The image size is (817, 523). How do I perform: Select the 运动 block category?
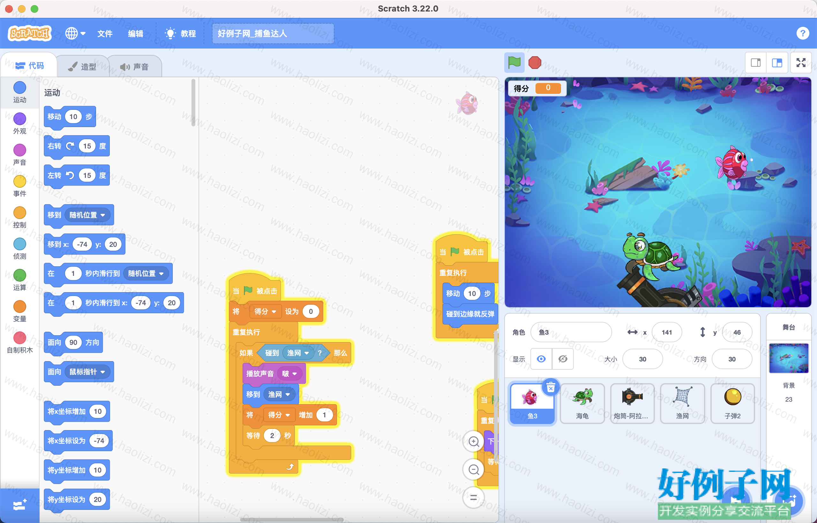click(19, 92)
